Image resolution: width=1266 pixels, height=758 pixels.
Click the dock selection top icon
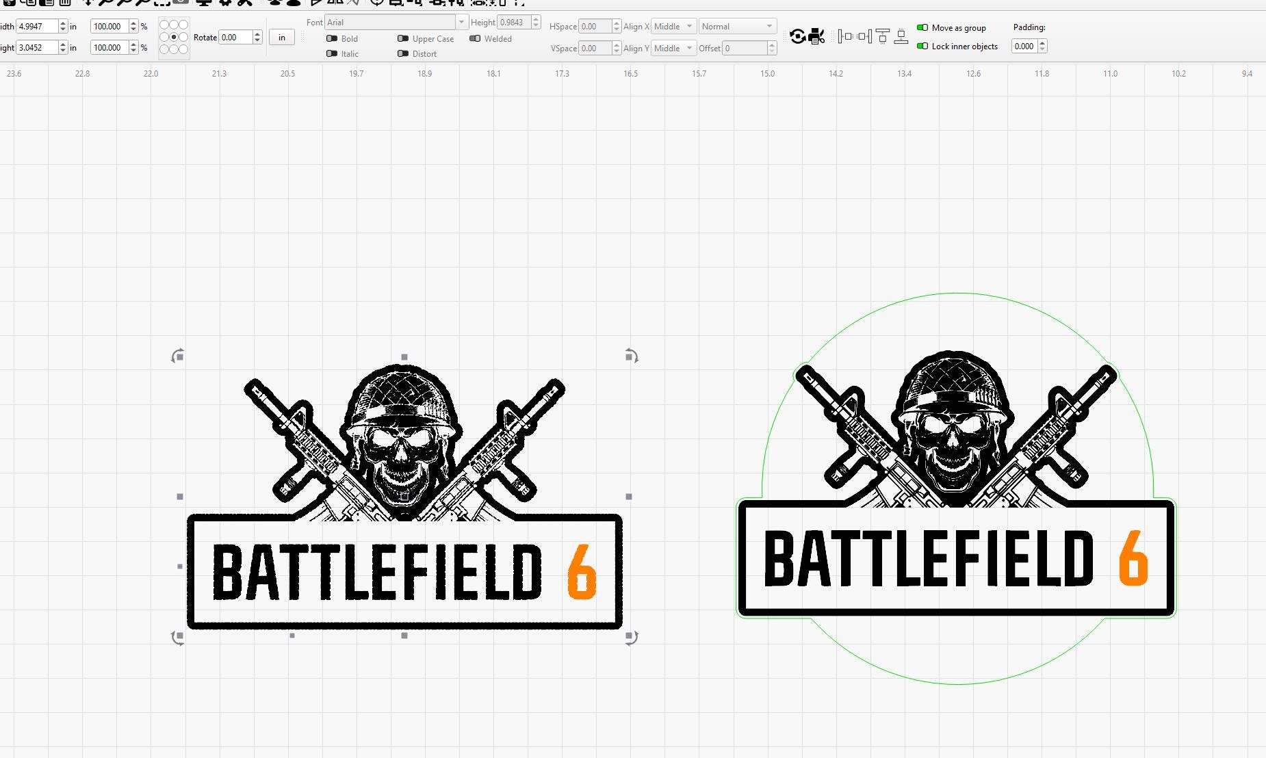point(883,36)
